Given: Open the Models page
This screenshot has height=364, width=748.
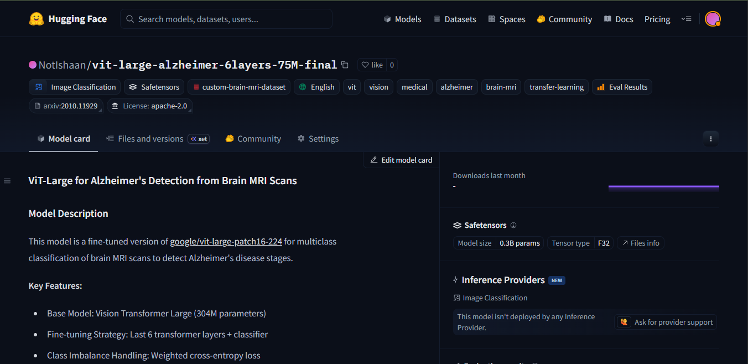Looking at the screenshot, I should [x=402, y=19].
